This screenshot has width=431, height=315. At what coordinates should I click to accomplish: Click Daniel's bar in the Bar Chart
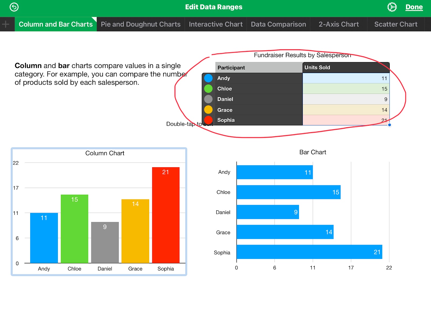(x=268, y=212)
